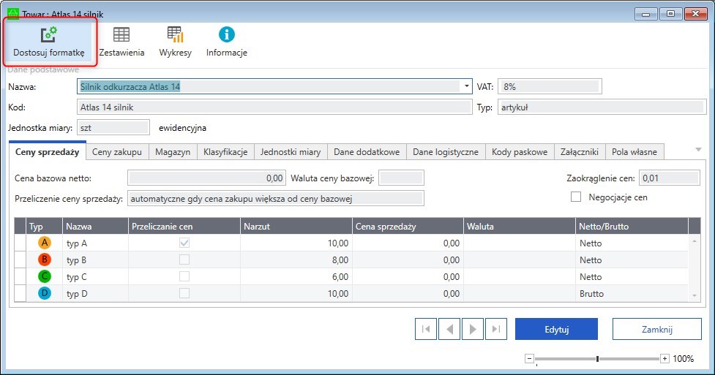This screenshot has width=715, height=375.
Task: Open the Wykresy charts icon
Action: (175, 42)
